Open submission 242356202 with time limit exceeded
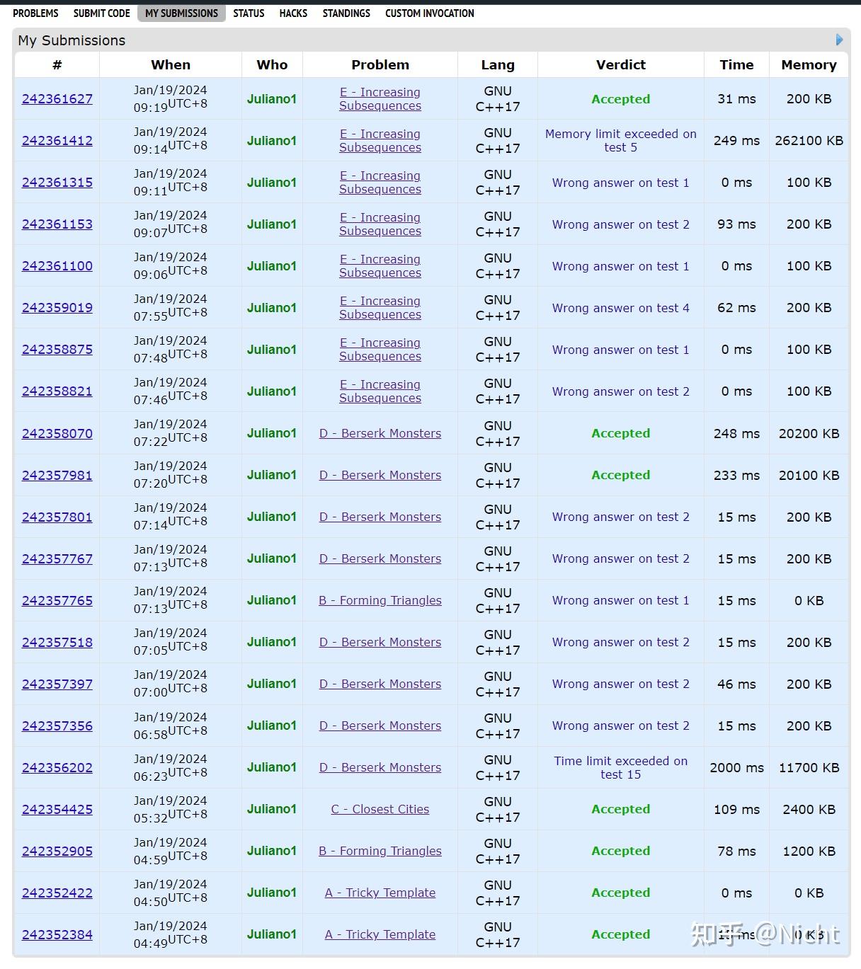 tap(57, 767)
